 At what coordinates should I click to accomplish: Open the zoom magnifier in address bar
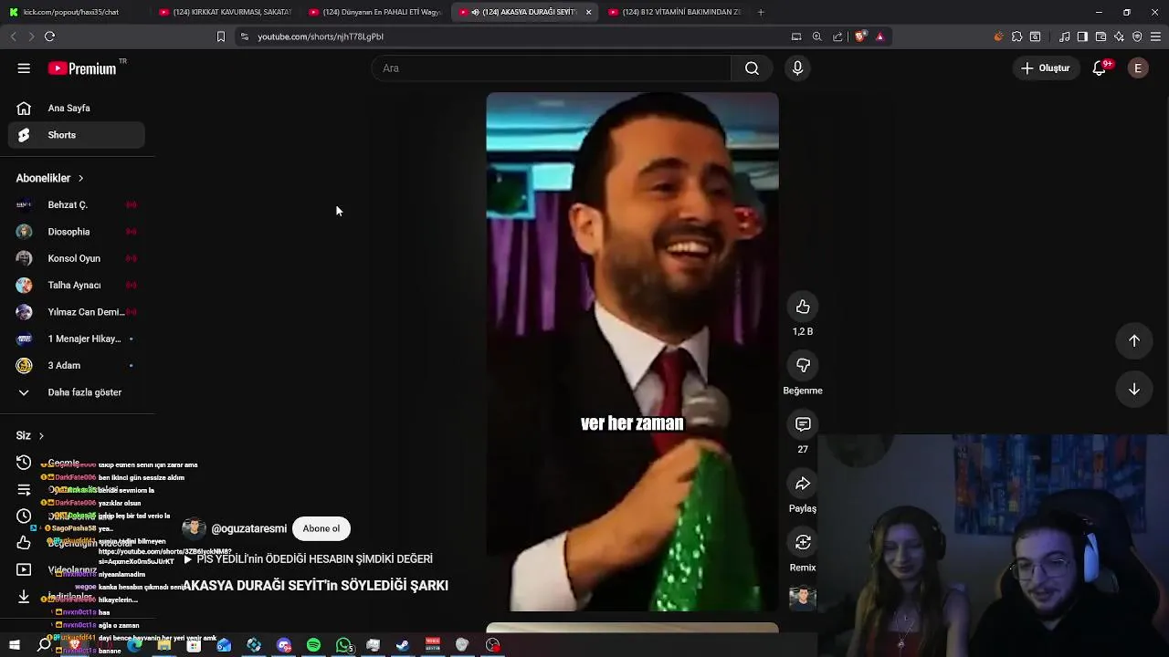(x=816, y=36)
